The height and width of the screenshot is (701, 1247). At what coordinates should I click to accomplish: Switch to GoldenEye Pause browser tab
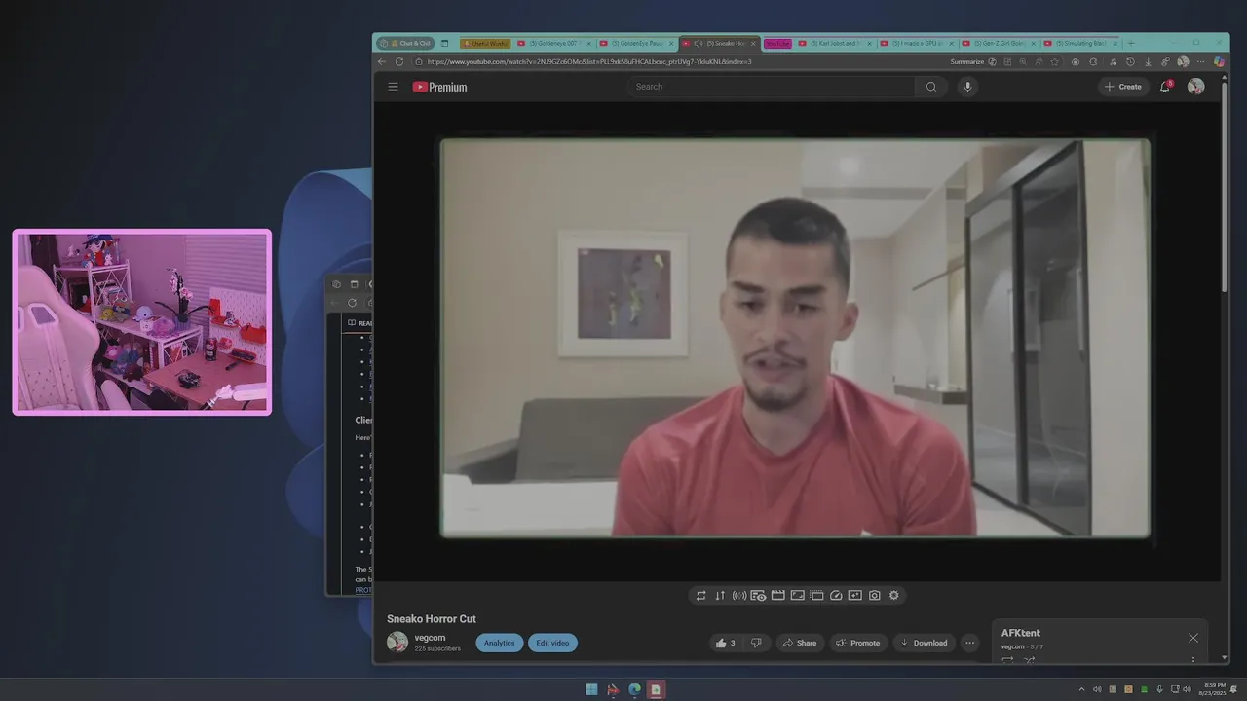[636, 43]
